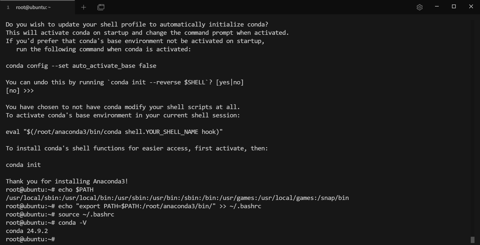Click the scrollbar thumb at bottom right

click(x=472, y=240)
